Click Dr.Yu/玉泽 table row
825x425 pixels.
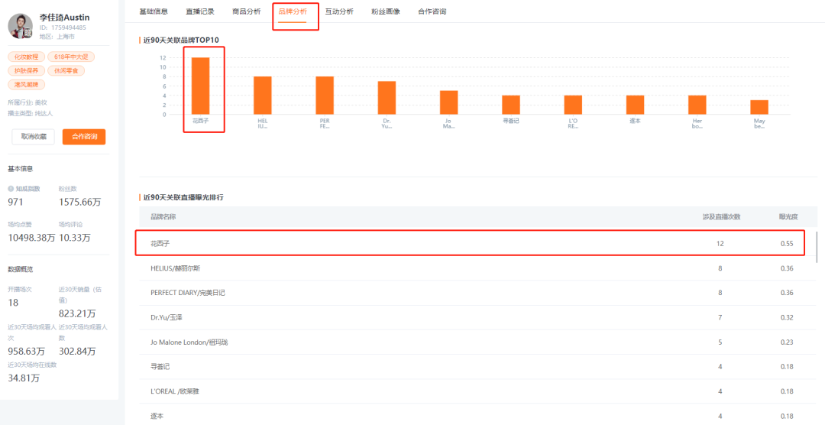point(477,317)
